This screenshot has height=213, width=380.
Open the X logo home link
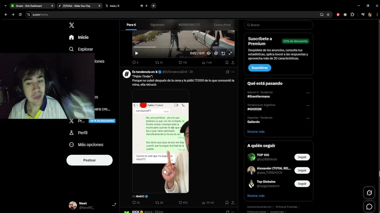pos(72,25)
